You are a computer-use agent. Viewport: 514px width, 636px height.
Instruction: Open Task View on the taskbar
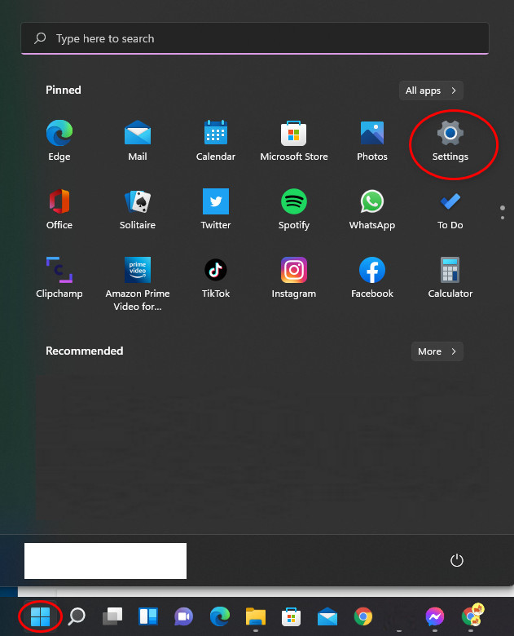pyautogui.click(x=112, y=616)
